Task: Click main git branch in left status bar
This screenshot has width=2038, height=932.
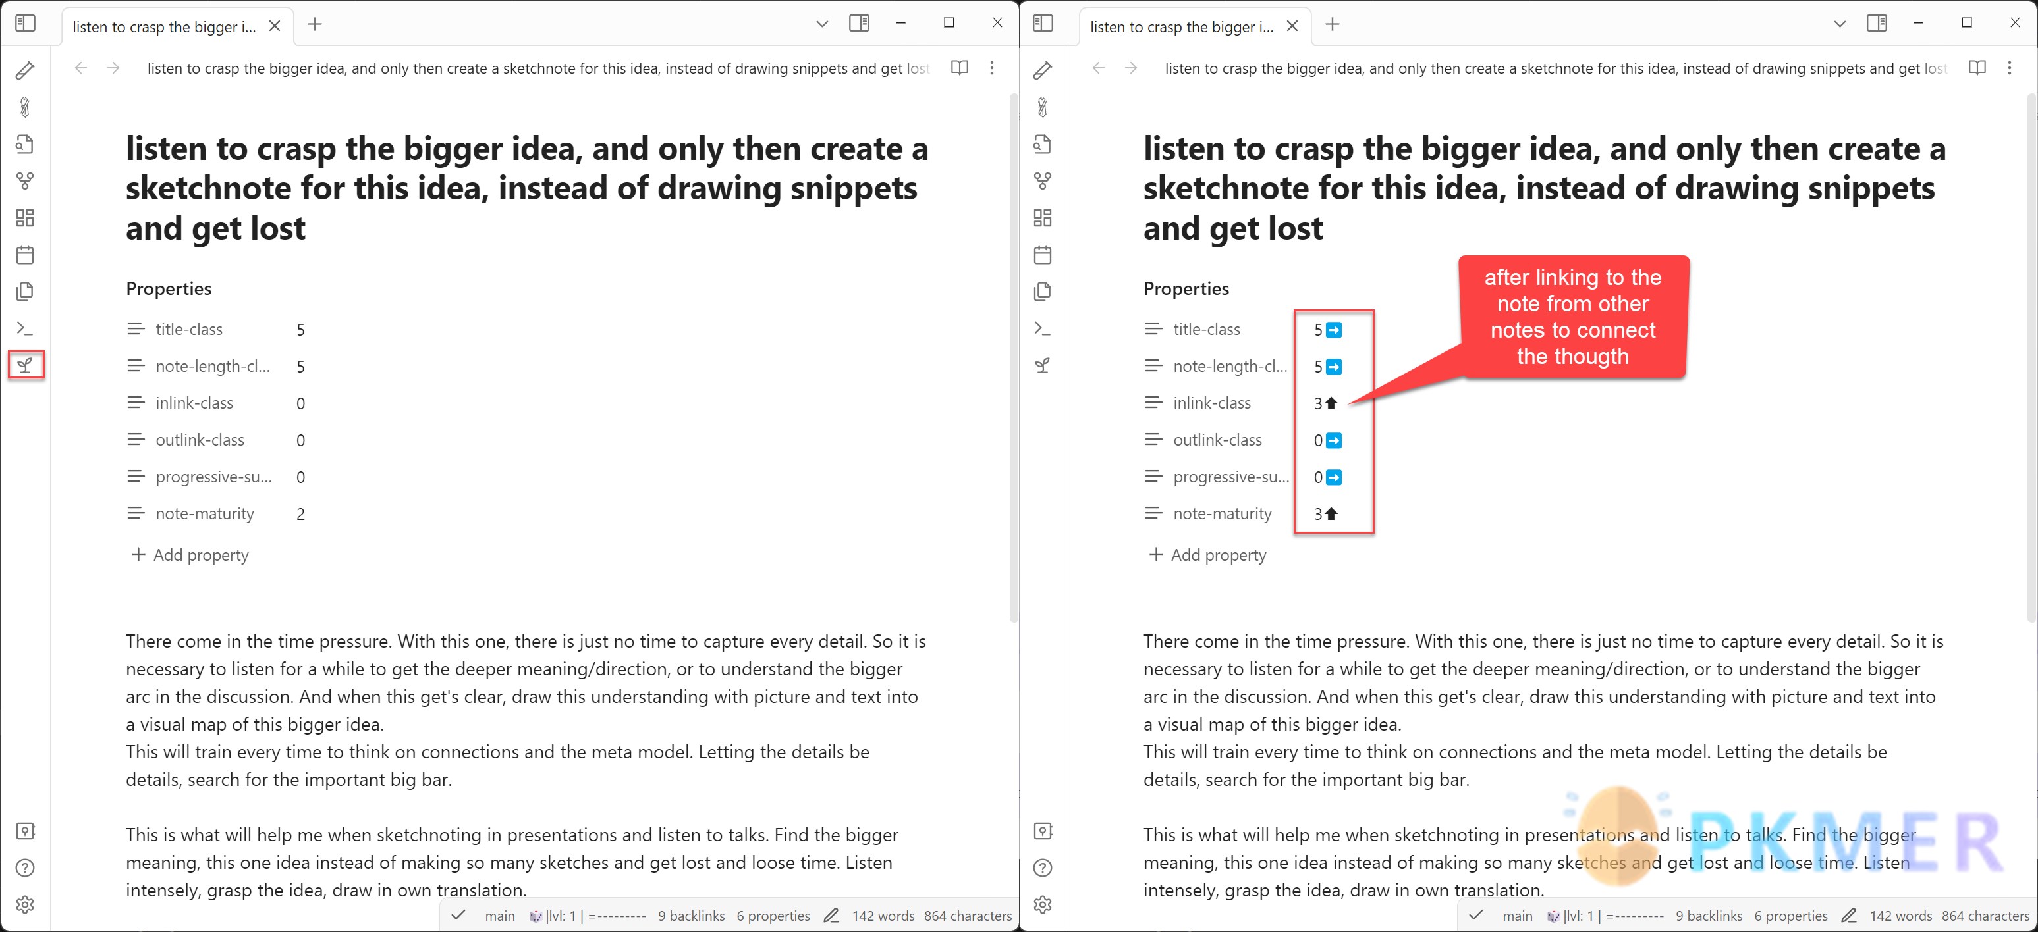Action: 500,916
